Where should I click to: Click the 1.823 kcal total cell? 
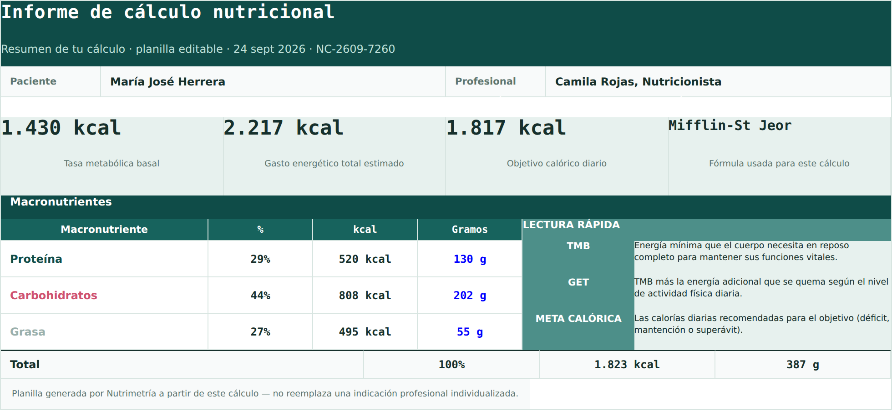click(x=627, y=365)
